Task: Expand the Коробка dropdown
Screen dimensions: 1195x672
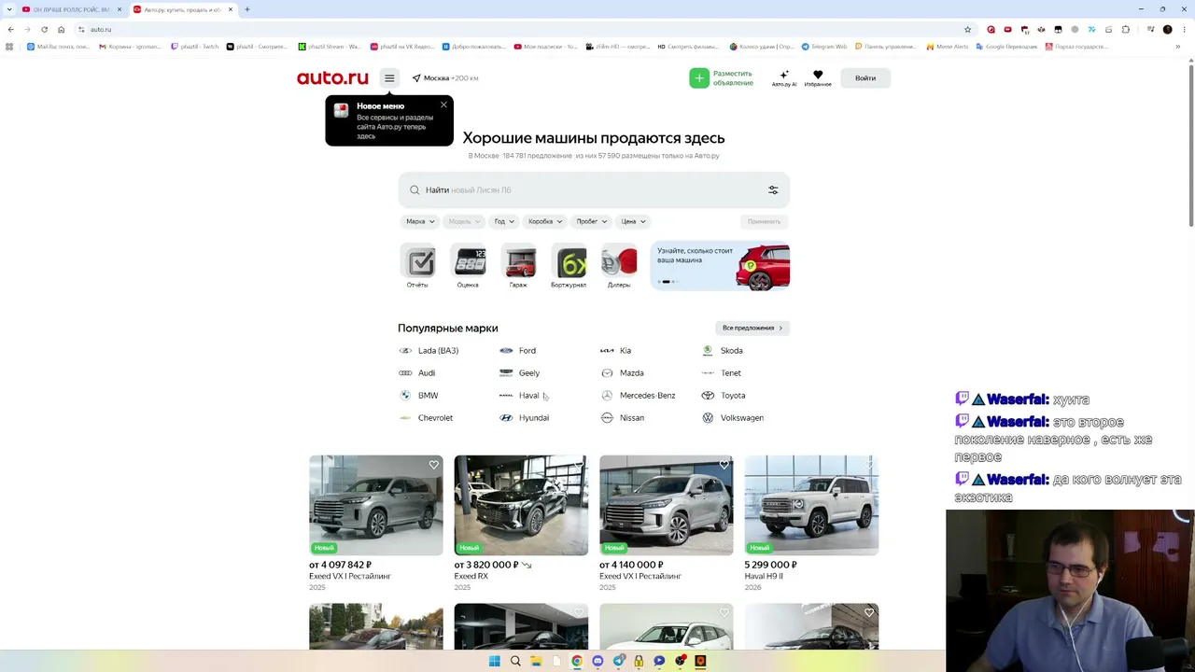Action: [545, 221]
